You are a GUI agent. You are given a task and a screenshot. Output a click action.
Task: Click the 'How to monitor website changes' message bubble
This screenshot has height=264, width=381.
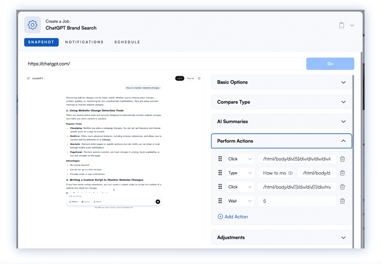143,88
